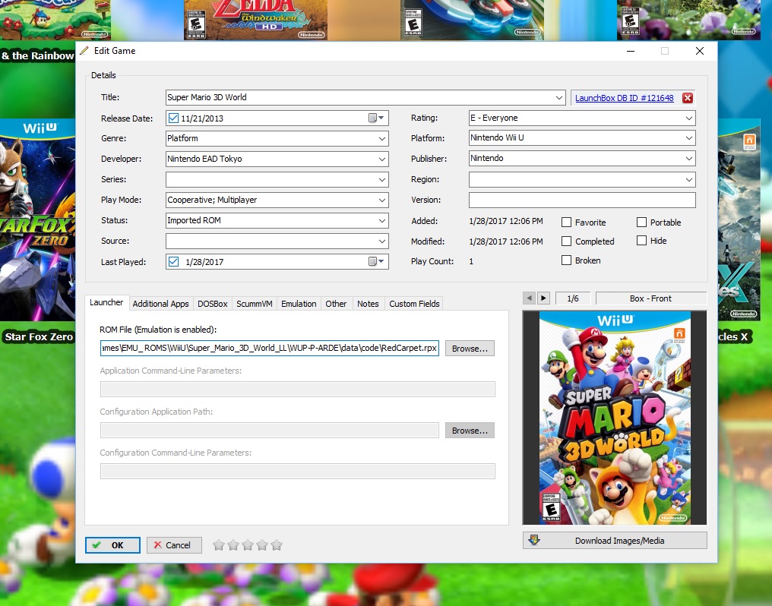Remove the LaunchBox DB ID with red X icon
772x606 pixels.
(x=688, y=98)
